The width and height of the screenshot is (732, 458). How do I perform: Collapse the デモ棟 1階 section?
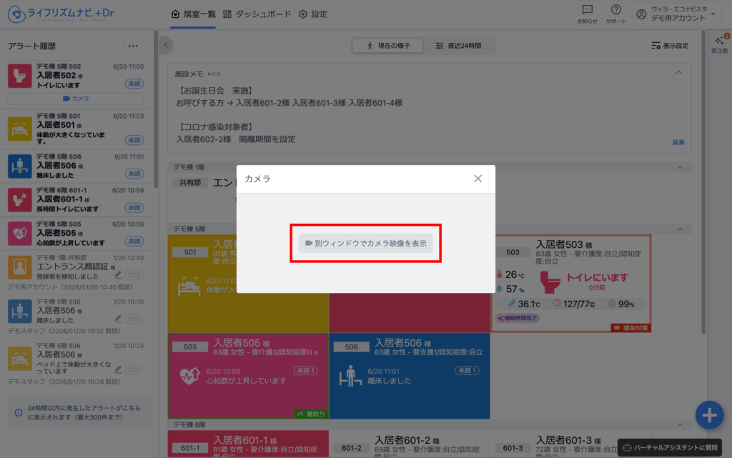tap(678, 167)
